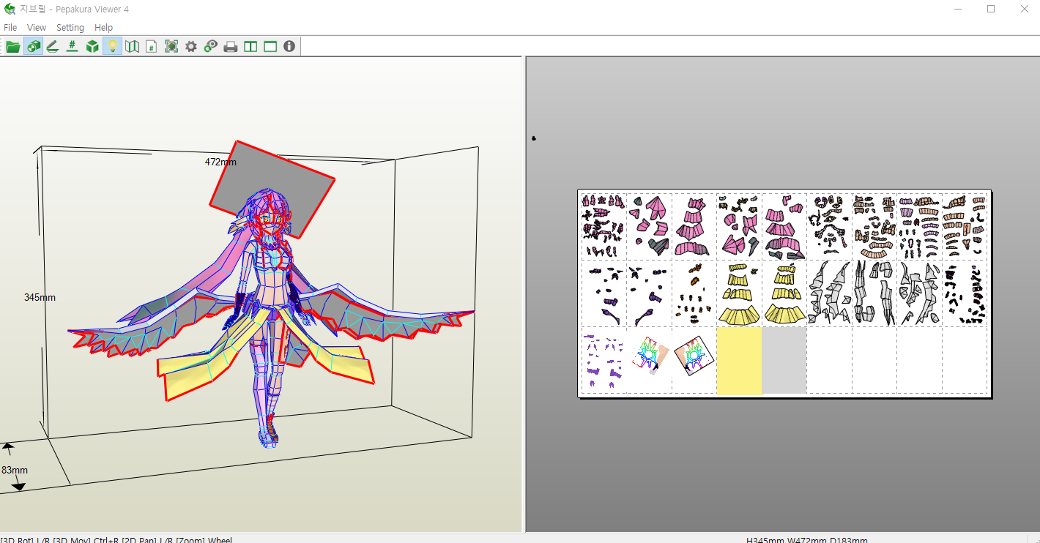
Task: Select the first pink parts page thumbnail
Action: (604, 226)
